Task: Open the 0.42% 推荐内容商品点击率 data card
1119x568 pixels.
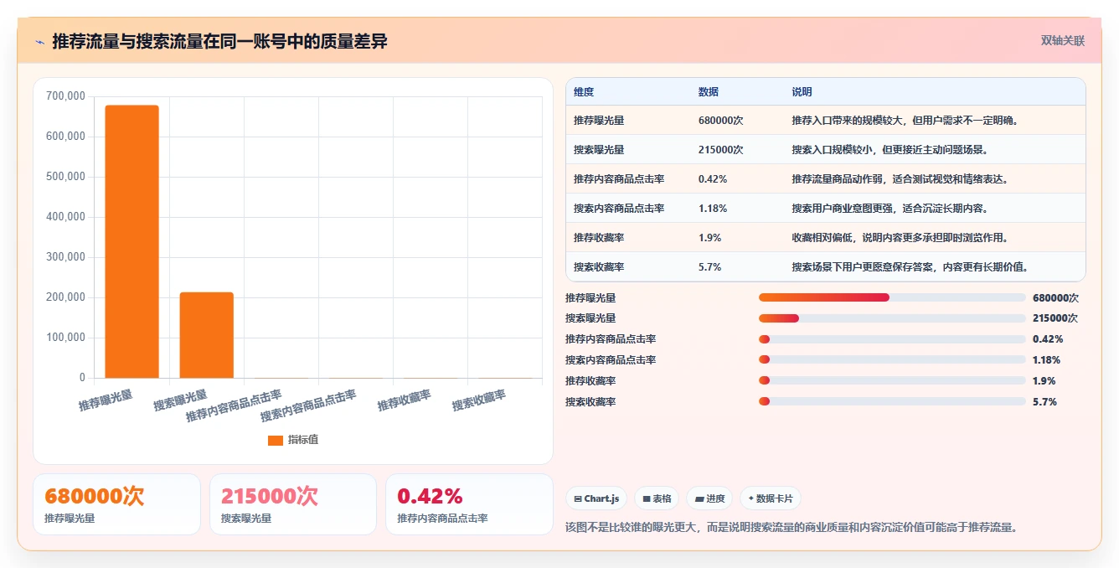Action: pos(470,504)
